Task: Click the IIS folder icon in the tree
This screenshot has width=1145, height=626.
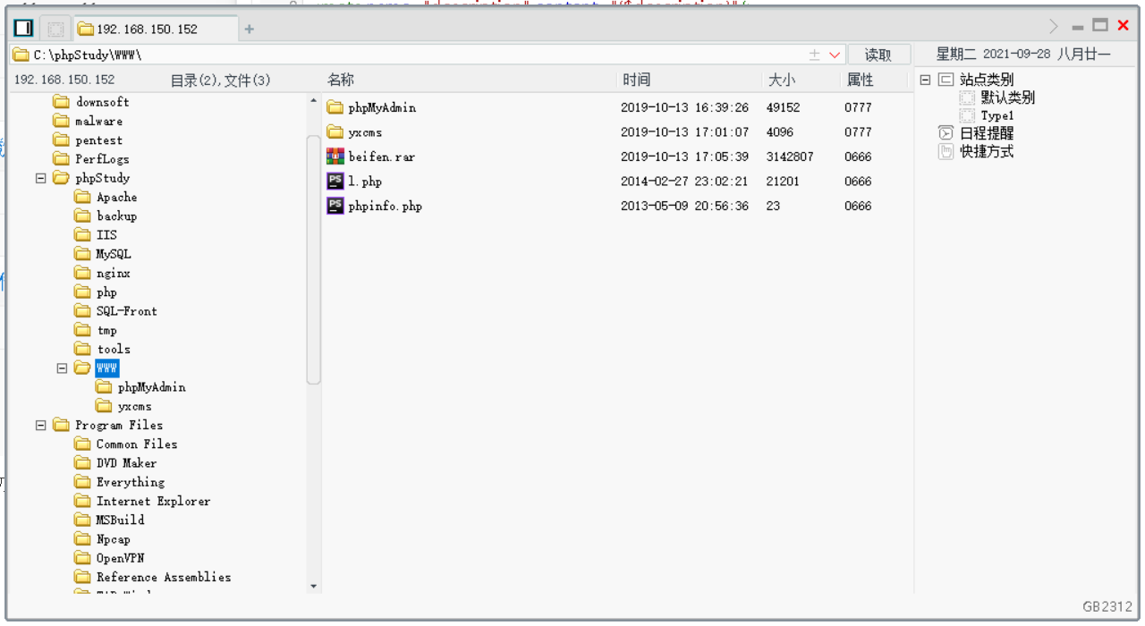Action: click(x=82, y=235)
